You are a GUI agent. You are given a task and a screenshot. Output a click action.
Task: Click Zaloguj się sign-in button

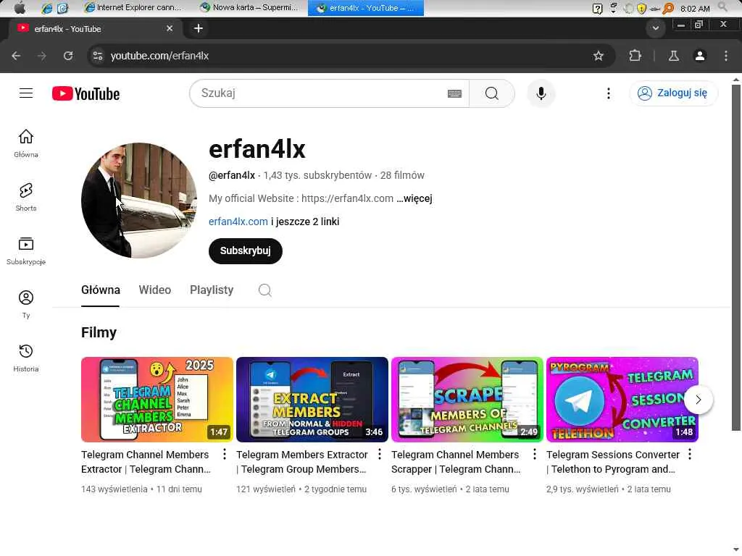click(x=673, y=93)
